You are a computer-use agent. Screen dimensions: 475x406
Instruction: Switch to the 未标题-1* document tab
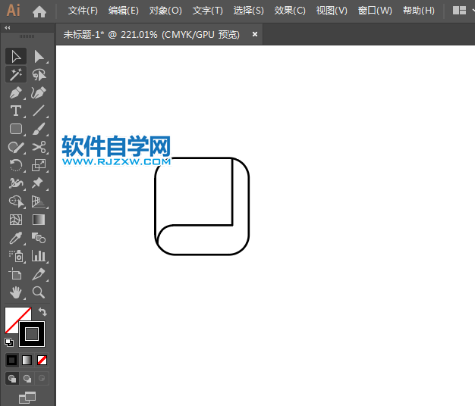(x=152, y=35)
